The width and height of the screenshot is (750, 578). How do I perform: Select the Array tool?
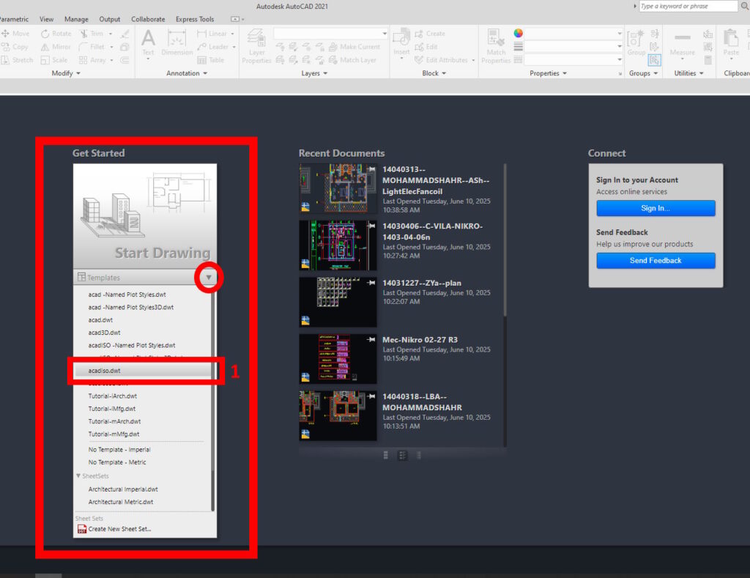coord(92,60)
